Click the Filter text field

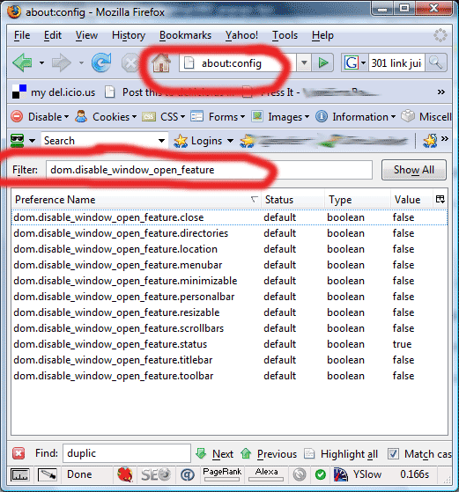(x=209, y=170)
